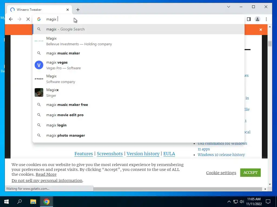This screenshot has height=207, width=277.
Task: Click the vertical scrollbar up arrow
Action: [x=270, y=27]
